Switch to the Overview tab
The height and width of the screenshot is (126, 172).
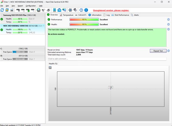(x=53, y=15)
